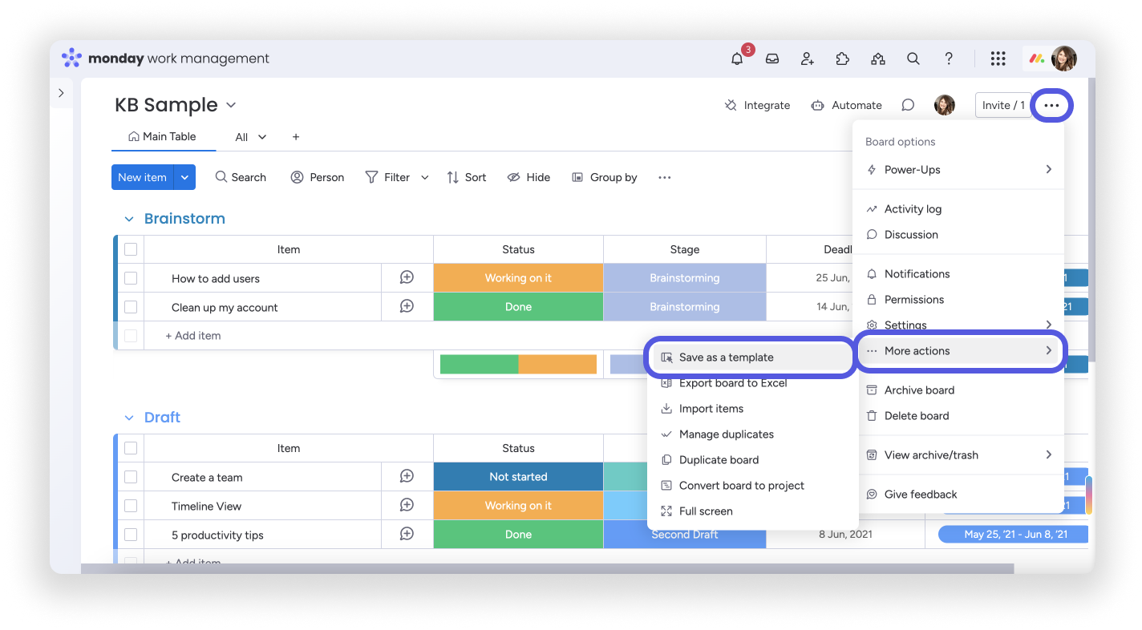The image size is (1142, 630).
Task: Check the Brainstorm group header select-all box
Action: tap(131, 249)
